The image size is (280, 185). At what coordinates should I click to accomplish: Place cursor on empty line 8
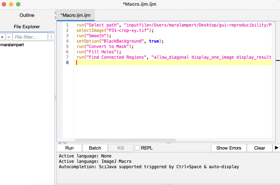[x=164, y=62]
